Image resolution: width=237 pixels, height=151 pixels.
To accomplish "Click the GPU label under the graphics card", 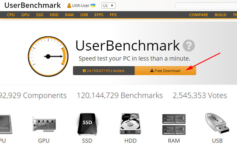I will click(x=44, y=141).
